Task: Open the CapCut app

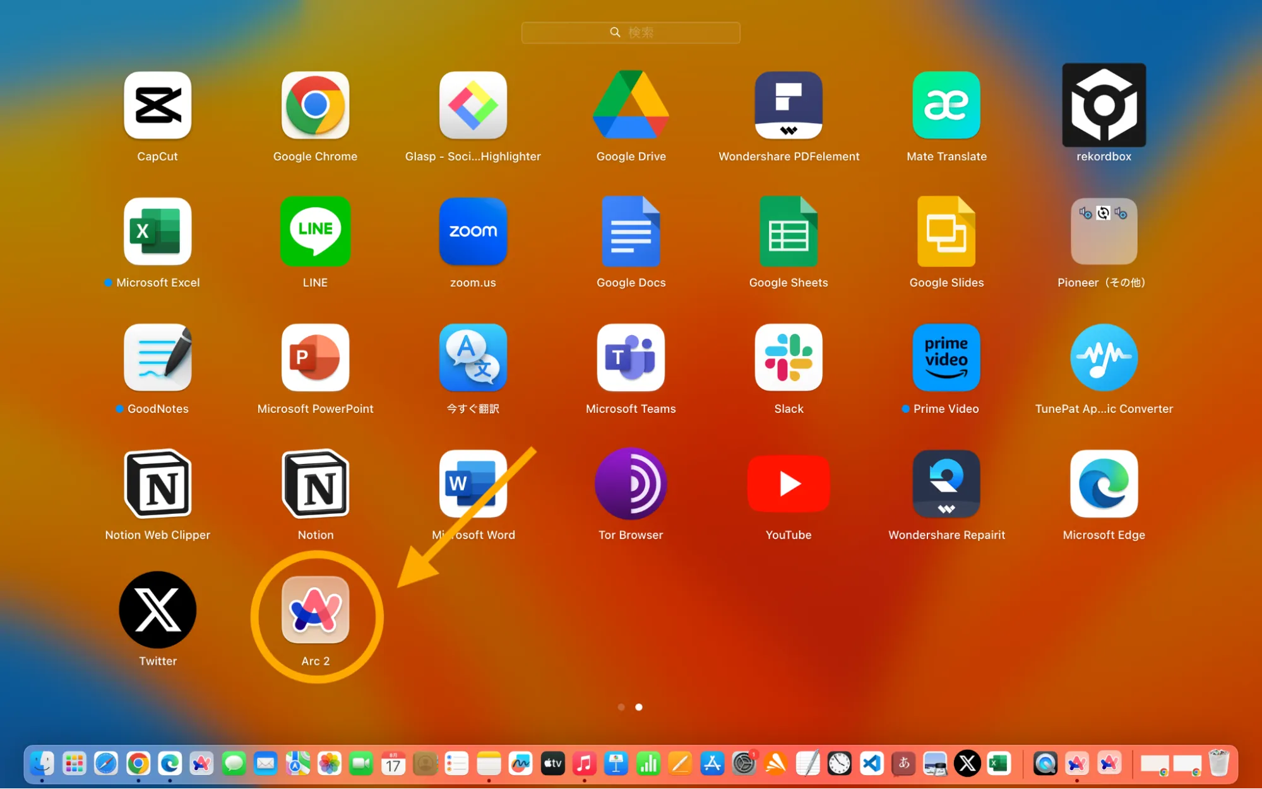Action: tap(157, 105)
